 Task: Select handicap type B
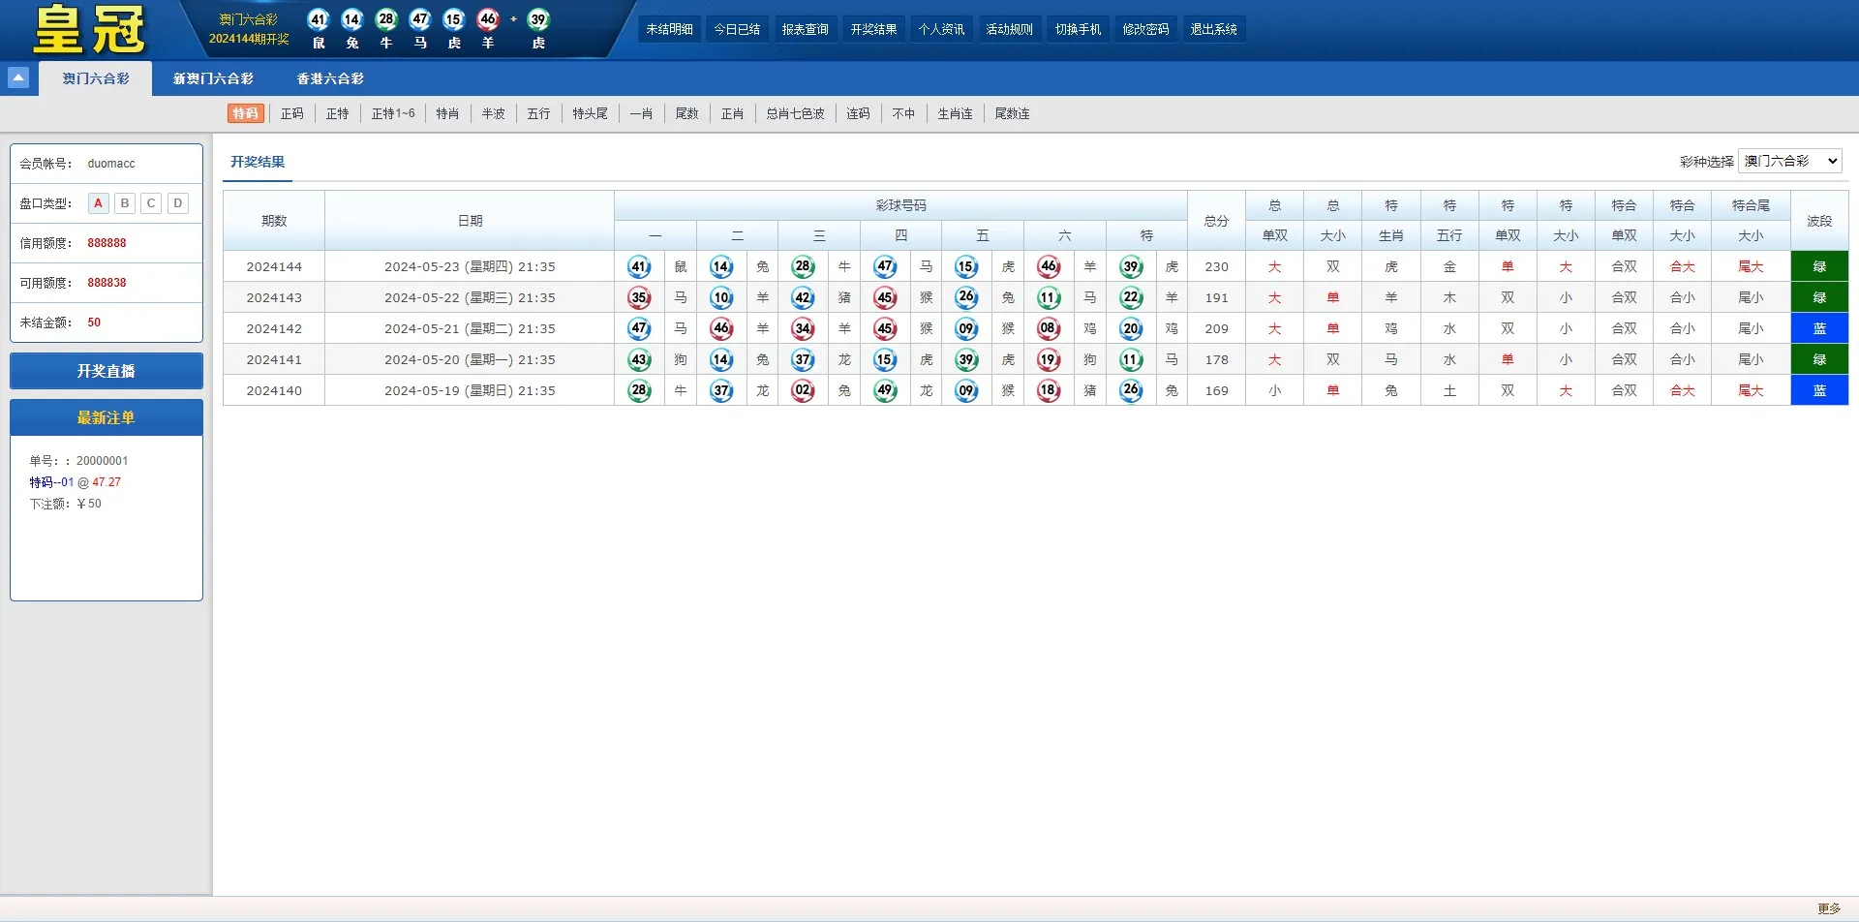125,203
